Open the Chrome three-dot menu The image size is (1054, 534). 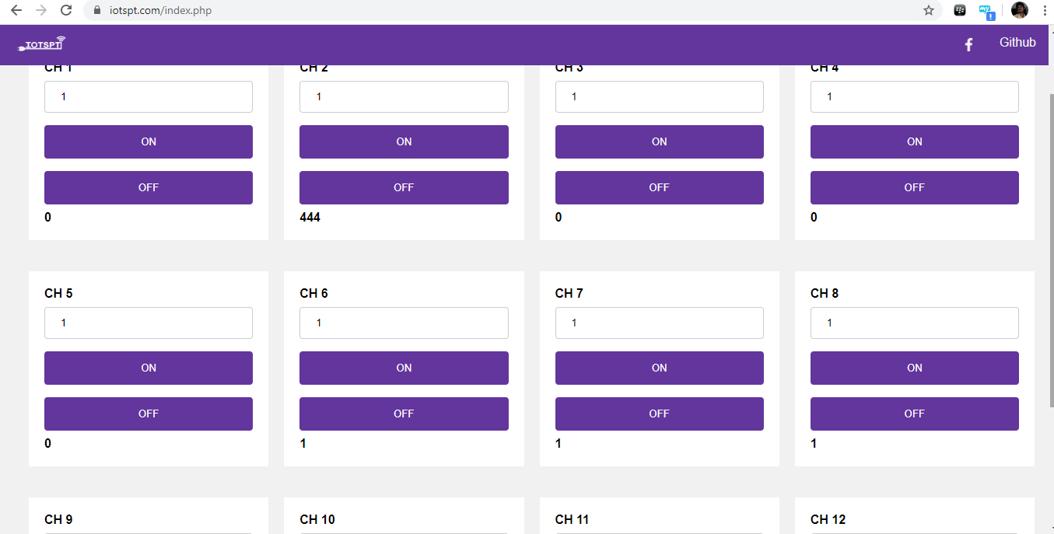coord(1044,10)
